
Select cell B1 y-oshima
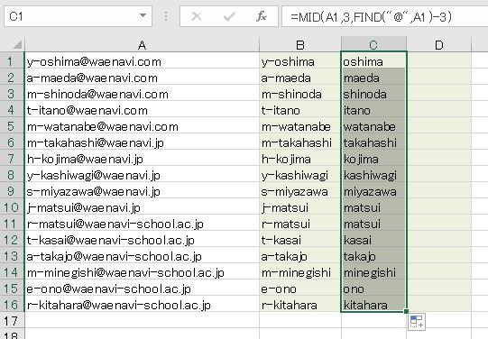pos(300,61)
